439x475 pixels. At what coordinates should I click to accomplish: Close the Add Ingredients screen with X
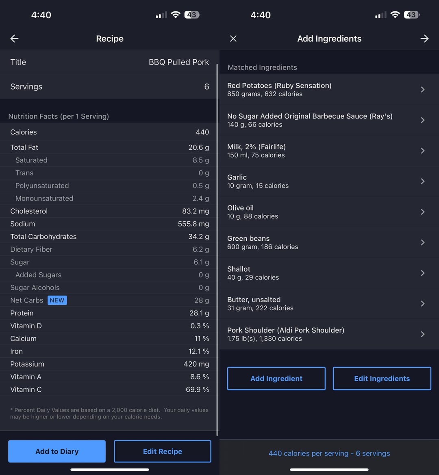233,39
